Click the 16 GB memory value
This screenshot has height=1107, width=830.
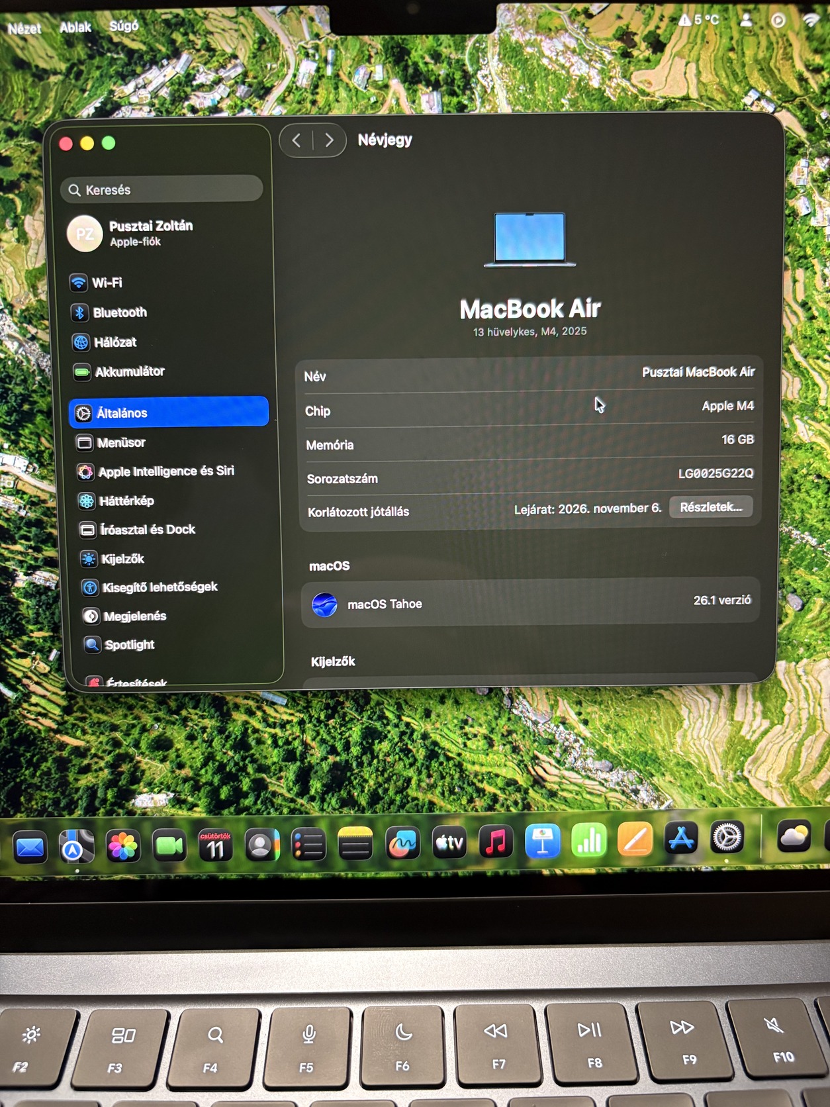click(x=737, y=440)
